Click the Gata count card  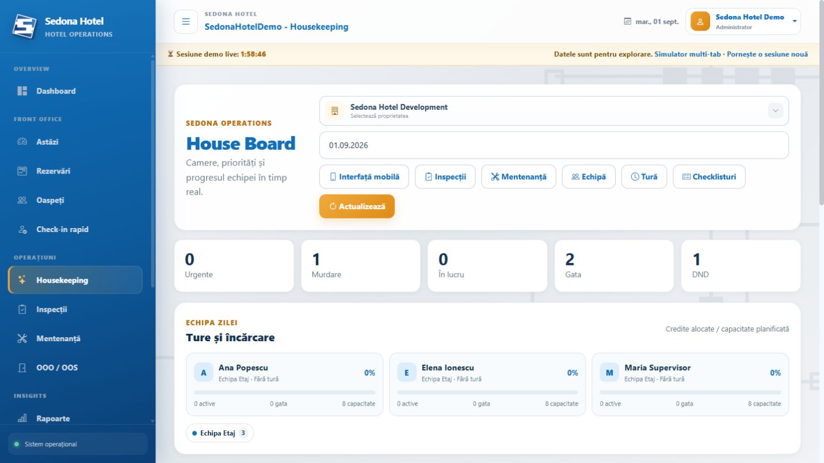point(614,266)
